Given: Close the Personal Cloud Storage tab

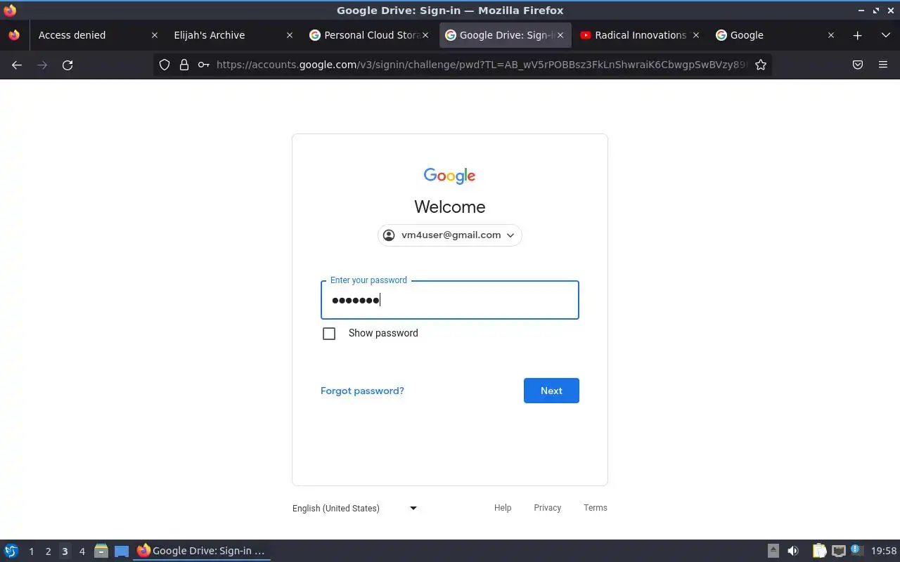Looking at the screenshot, I should click(x=425, y=35).
